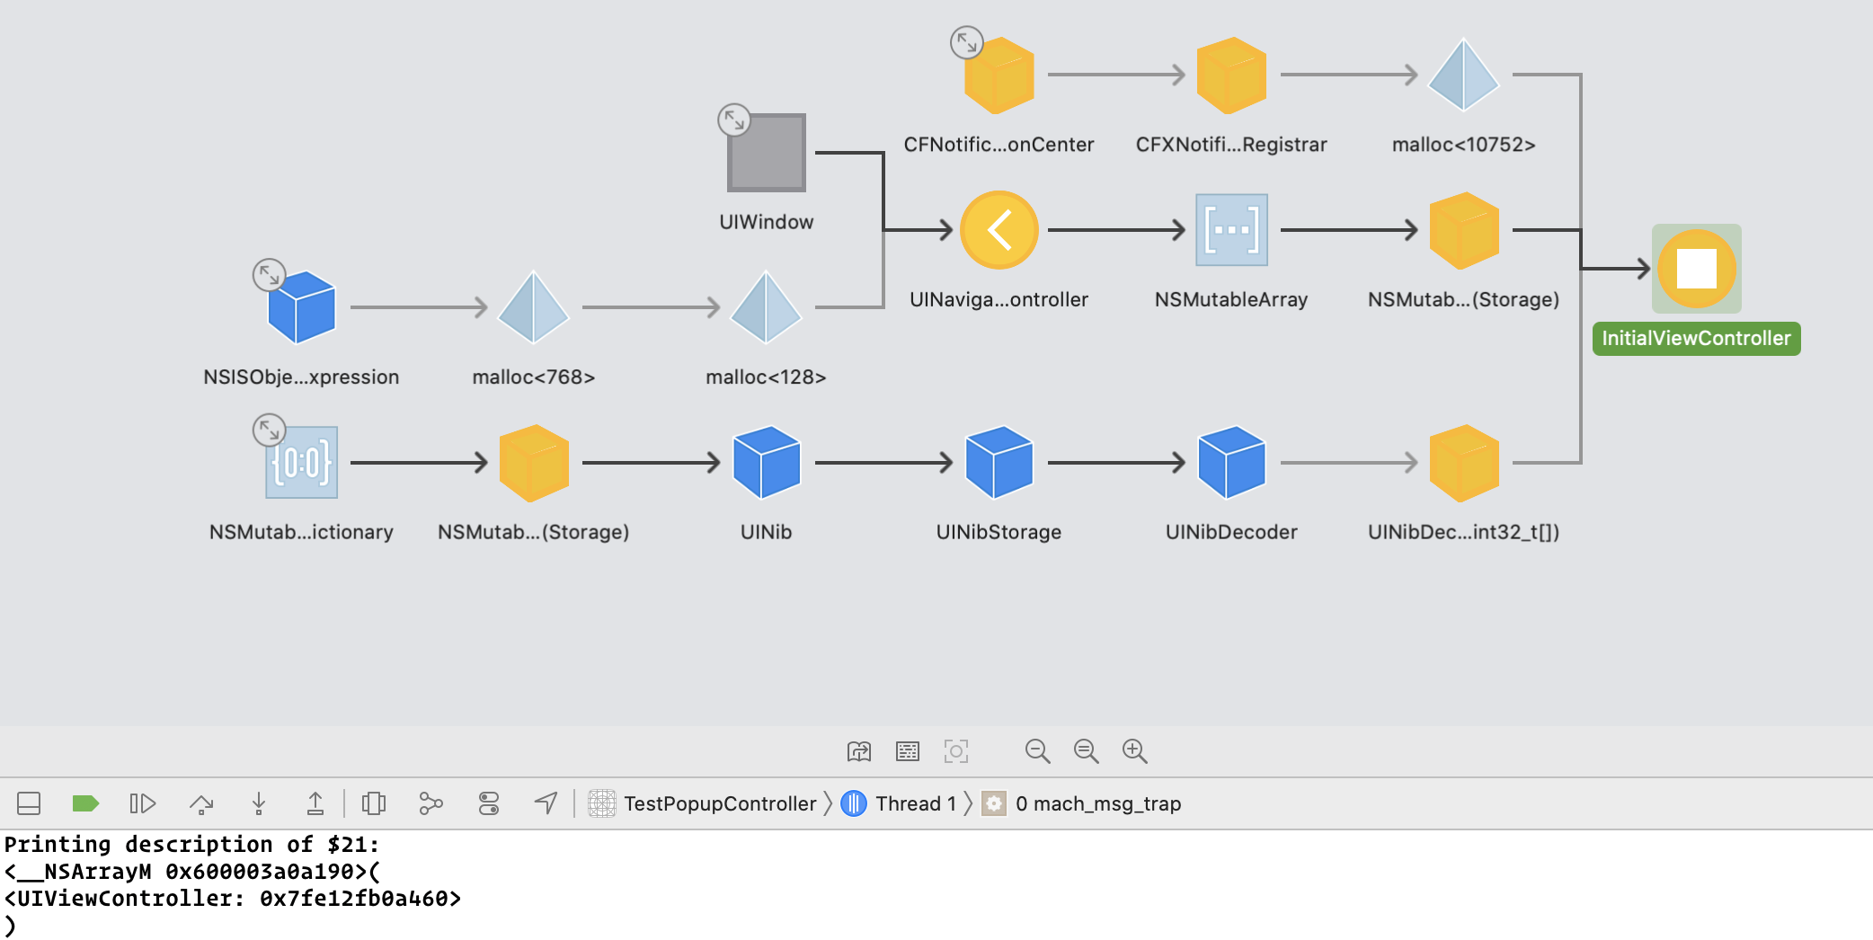
Task: Select the UINibDecoder node
Action: 1231,463
